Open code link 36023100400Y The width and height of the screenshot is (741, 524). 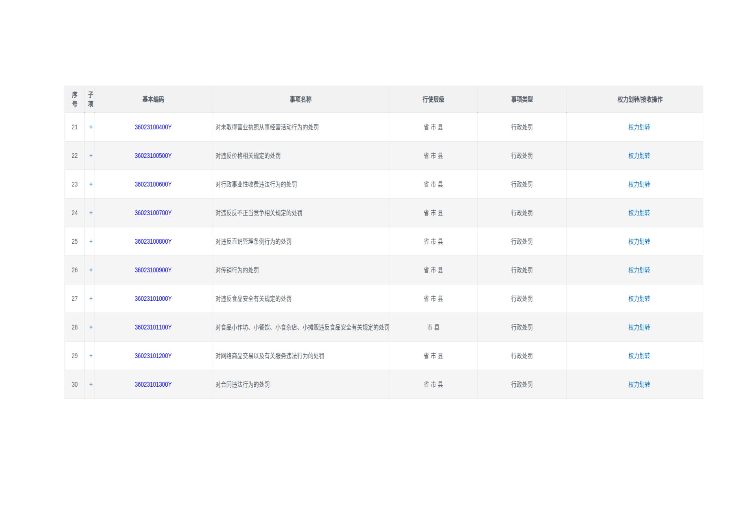tap(153, 127)
